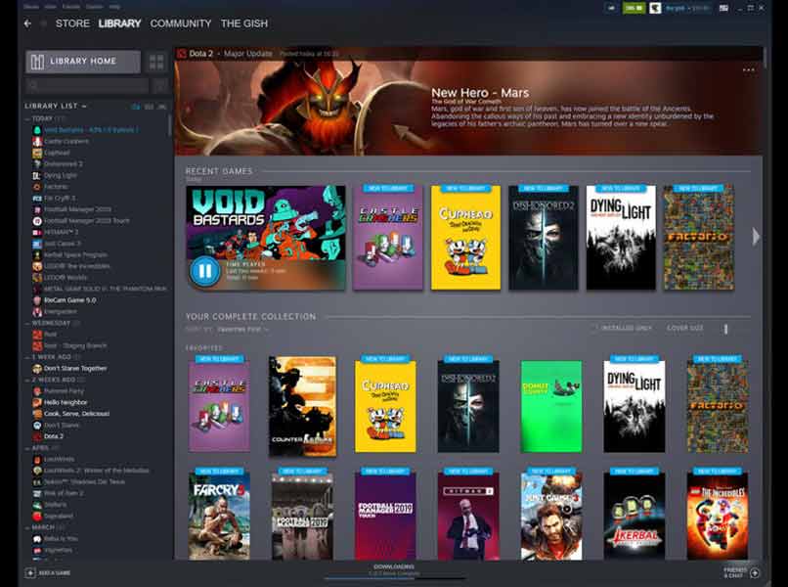
Task: Show next recent games with right arrow
Action: [x=756, y=237]
